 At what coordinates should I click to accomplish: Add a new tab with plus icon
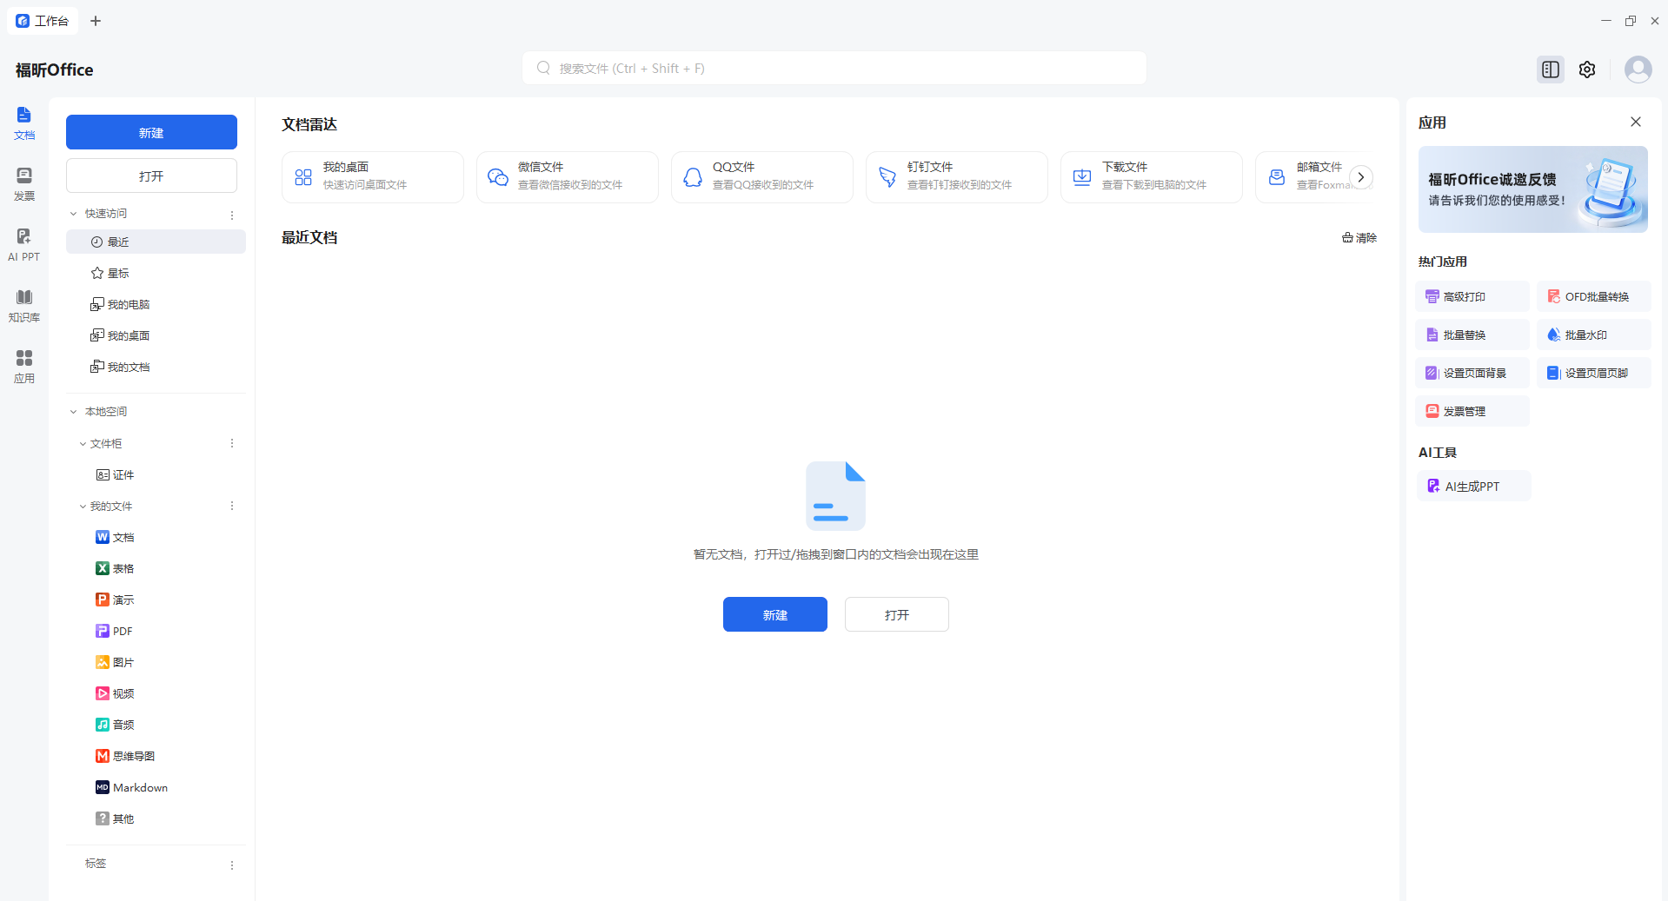96,21
